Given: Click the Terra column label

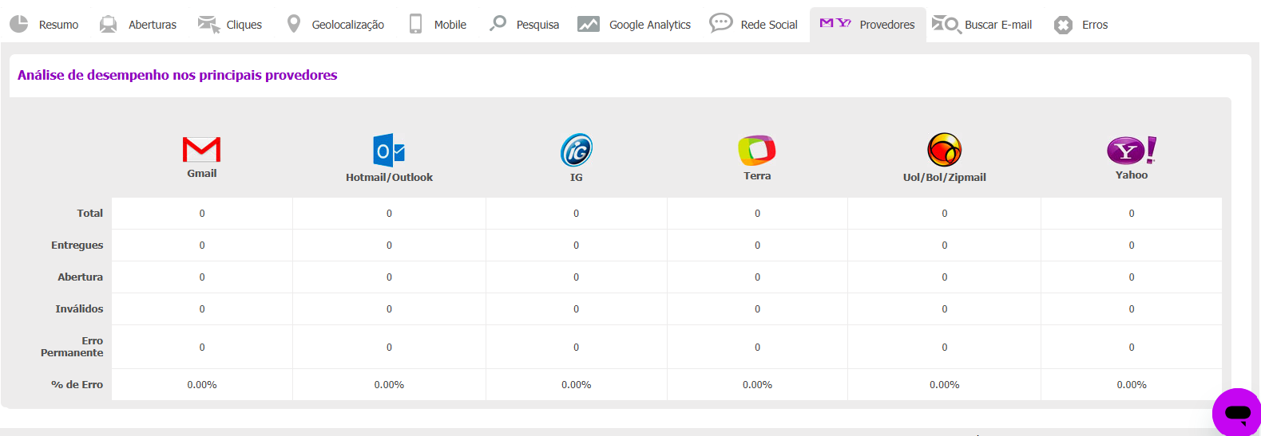Looking at the screenshot, I should coord(757,175).
